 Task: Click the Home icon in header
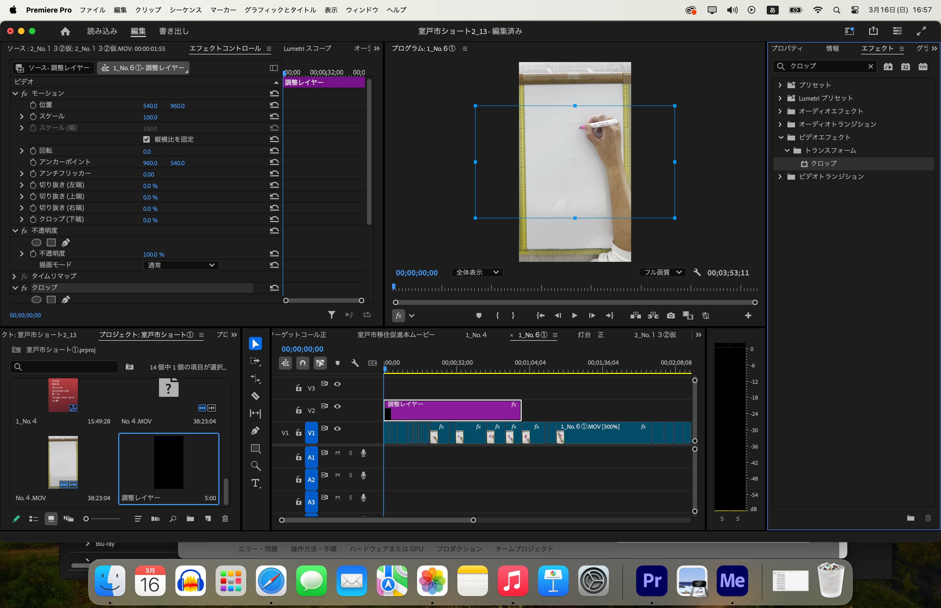click(x=65, y=31)
